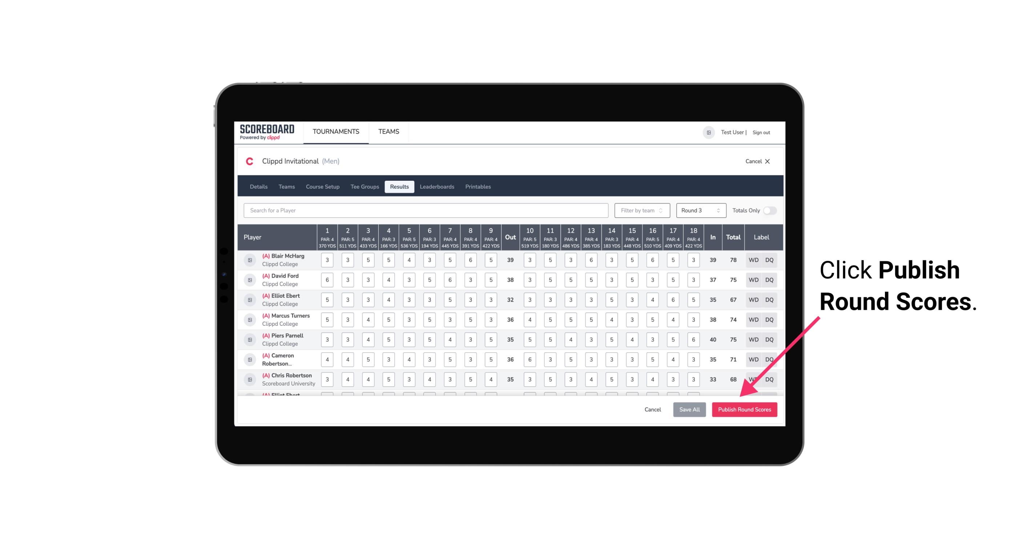Click the DQ icon for Marcus Turners

(x=769, y=319)
